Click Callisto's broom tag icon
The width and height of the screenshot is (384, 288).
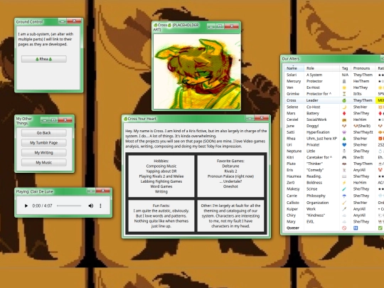click(344, 203)
